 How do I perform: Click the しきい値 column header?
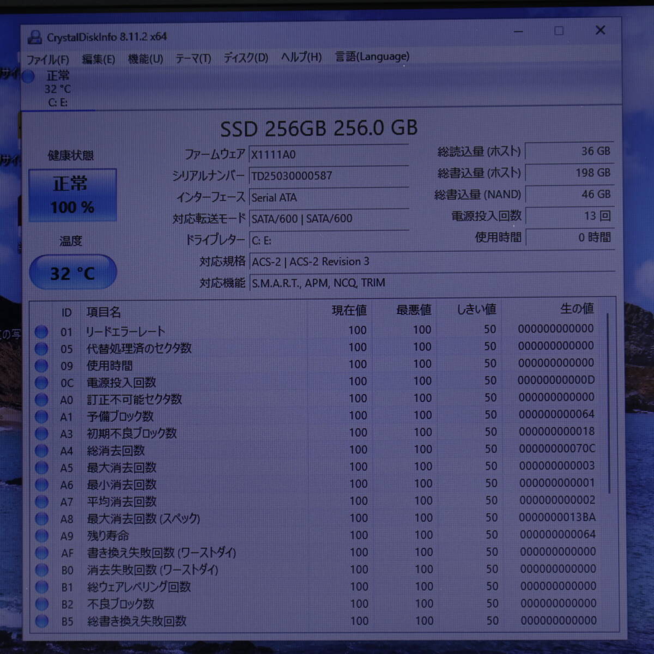point(476,310)
